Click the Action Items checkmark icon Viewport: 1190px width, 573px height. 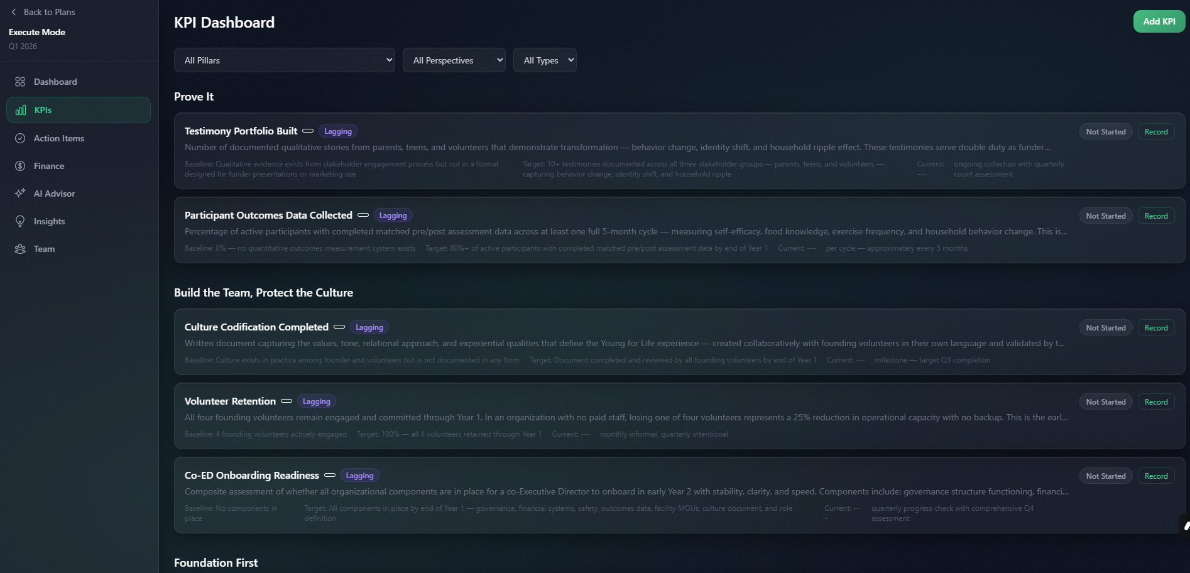click(20, 138)
